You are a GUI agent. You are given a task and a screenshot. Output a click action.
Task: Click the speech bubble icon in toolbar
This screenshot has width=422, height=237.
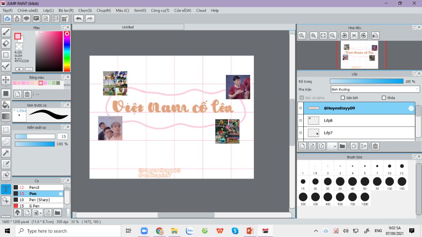pos(26,19)
